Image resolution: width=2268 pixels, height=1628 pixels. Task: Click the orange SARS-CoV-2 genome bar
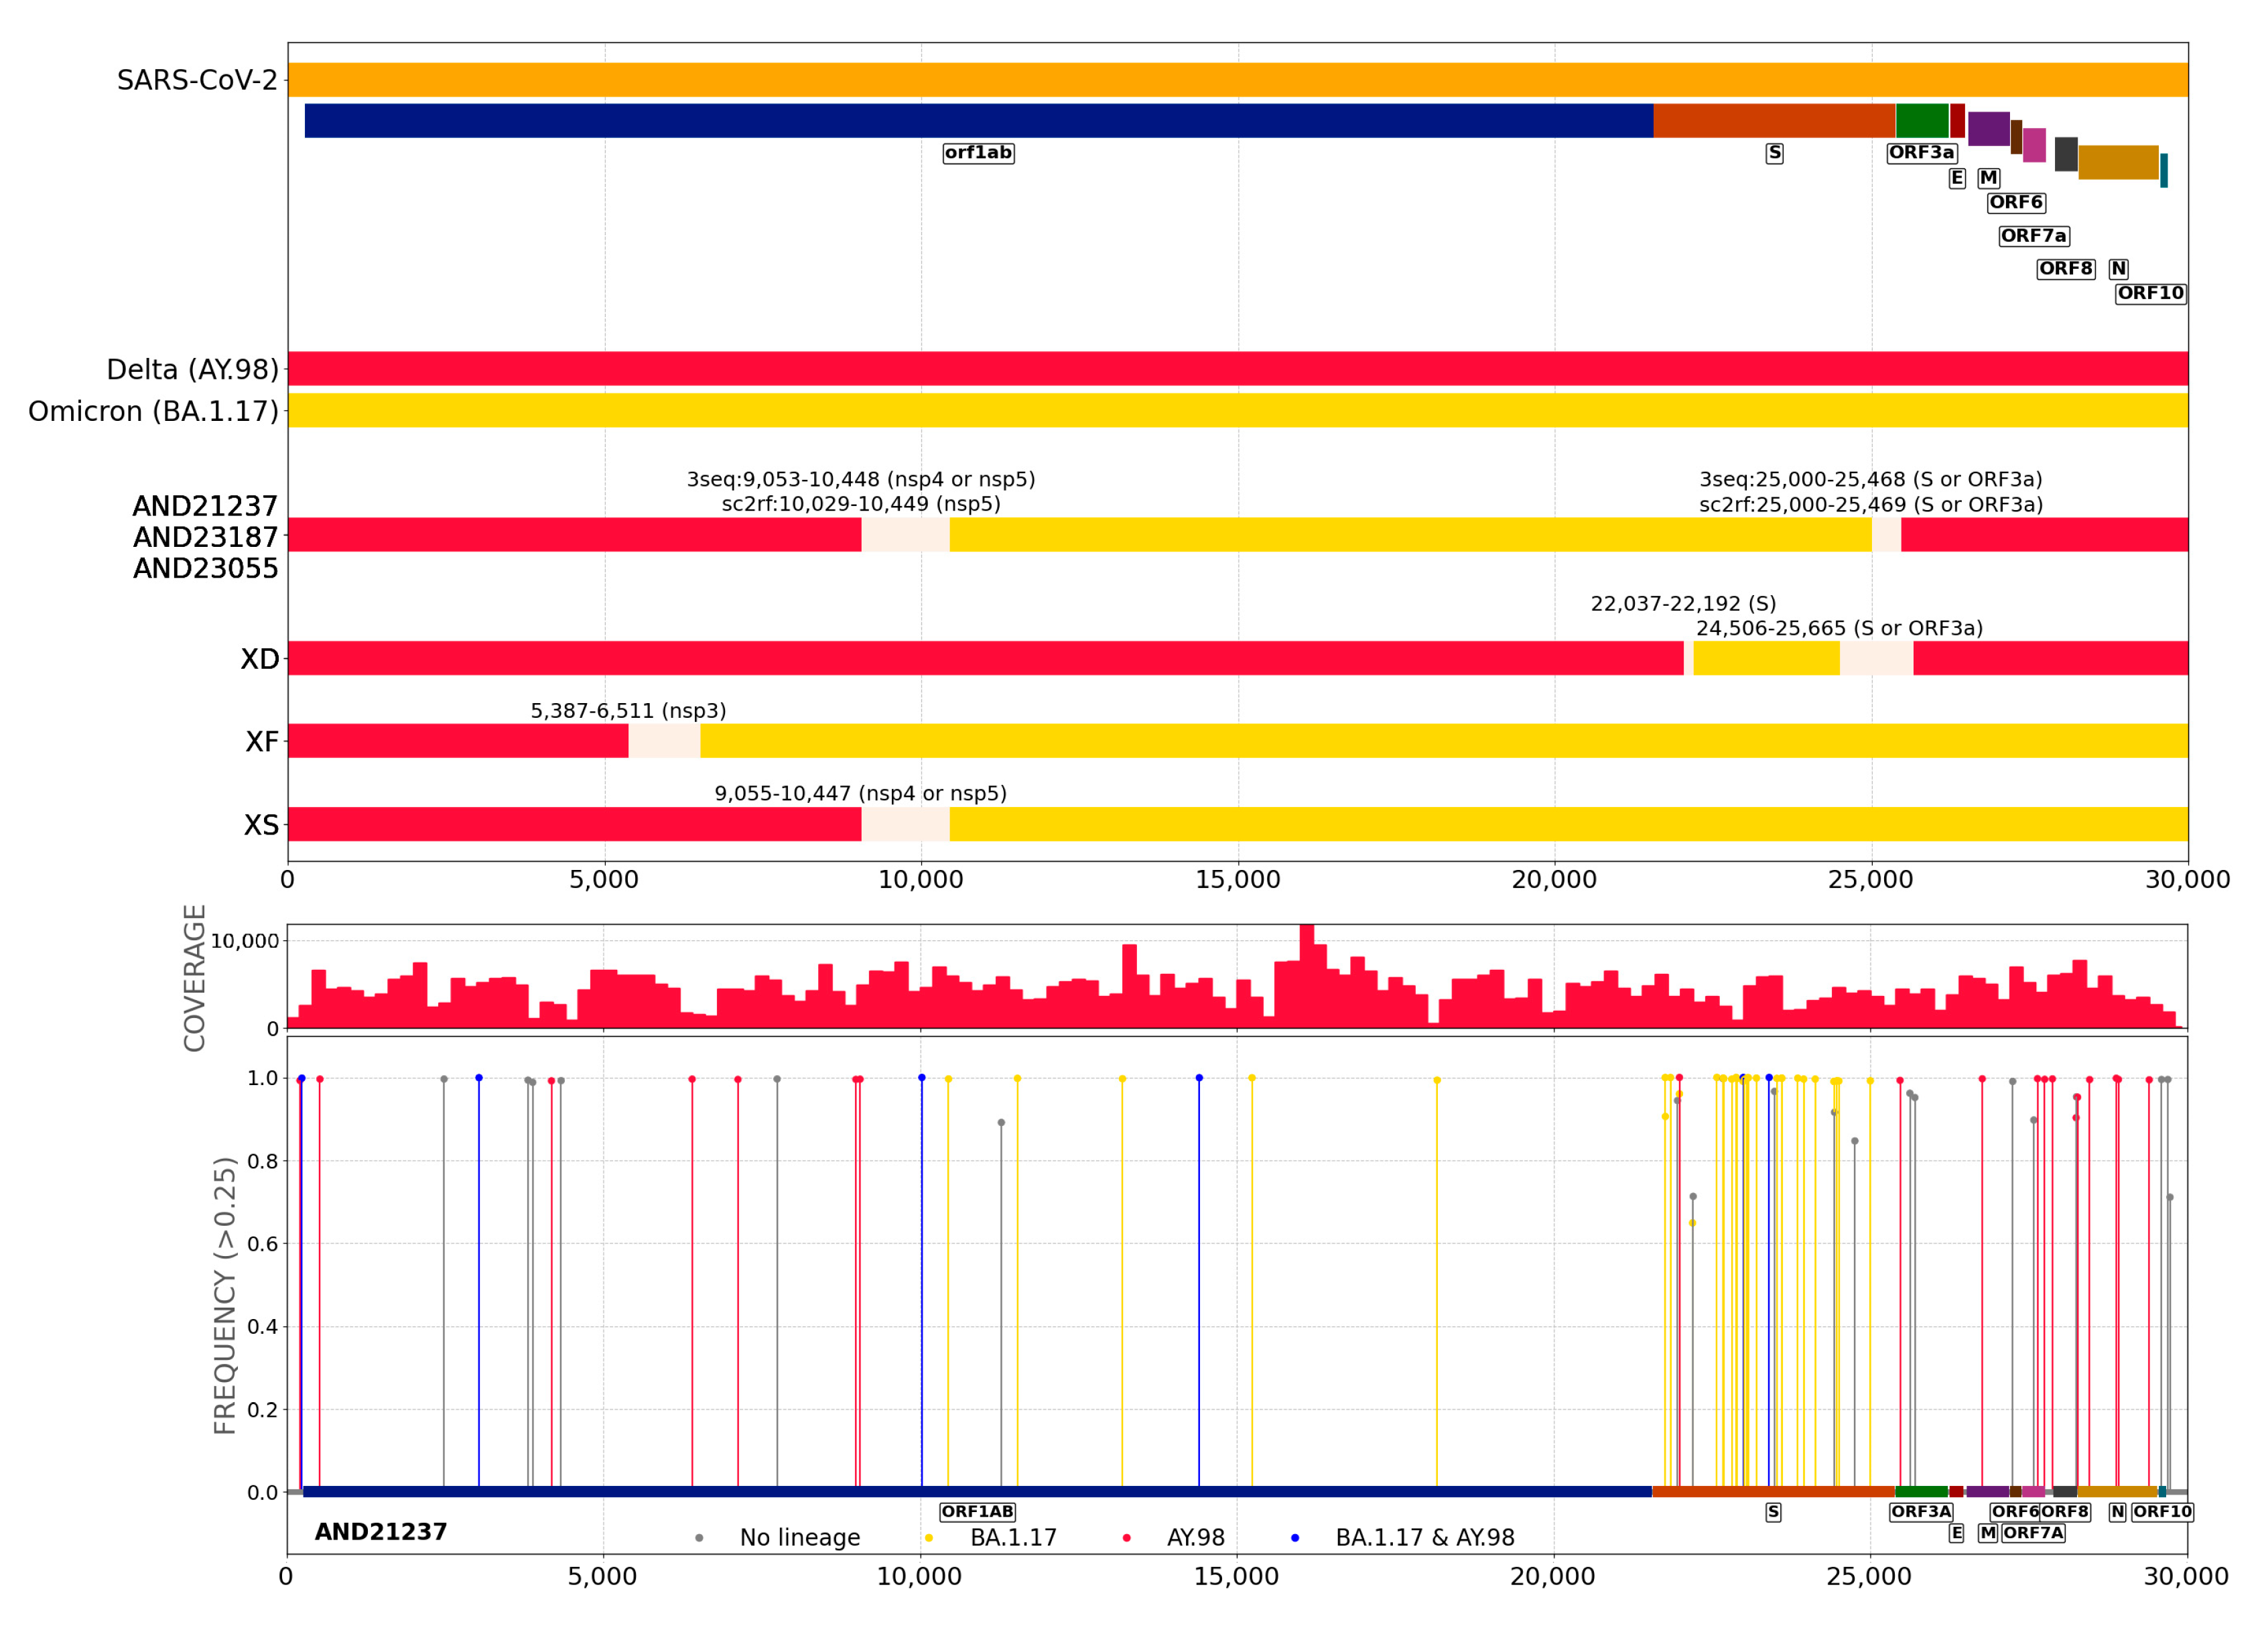point(1237,80)
